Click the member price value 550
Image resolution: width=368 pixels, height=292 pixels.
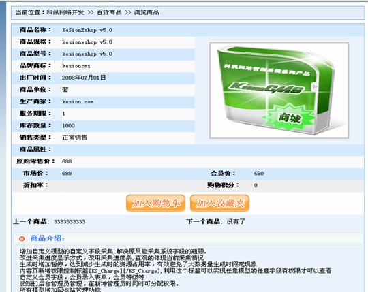[x=259, y=174]
